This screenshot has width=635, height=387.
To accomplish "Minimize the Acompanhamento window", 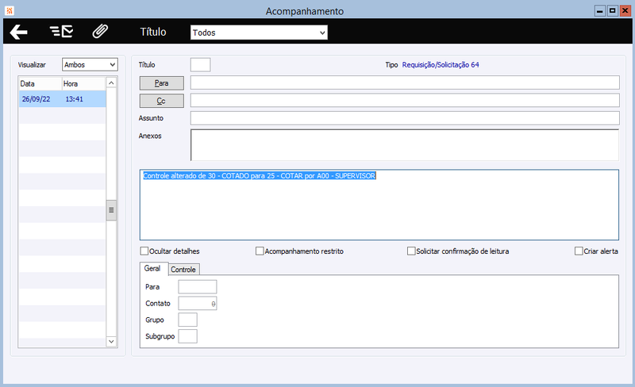I will (600, 11).
